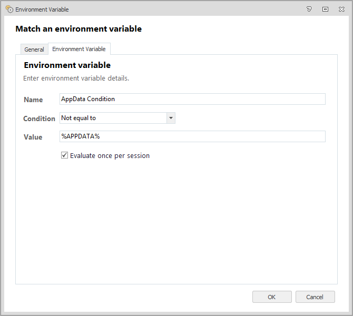Focus the Value field with %APPDATA%
Viewport: 353px width, 316px height.
[x=192, y=136]
